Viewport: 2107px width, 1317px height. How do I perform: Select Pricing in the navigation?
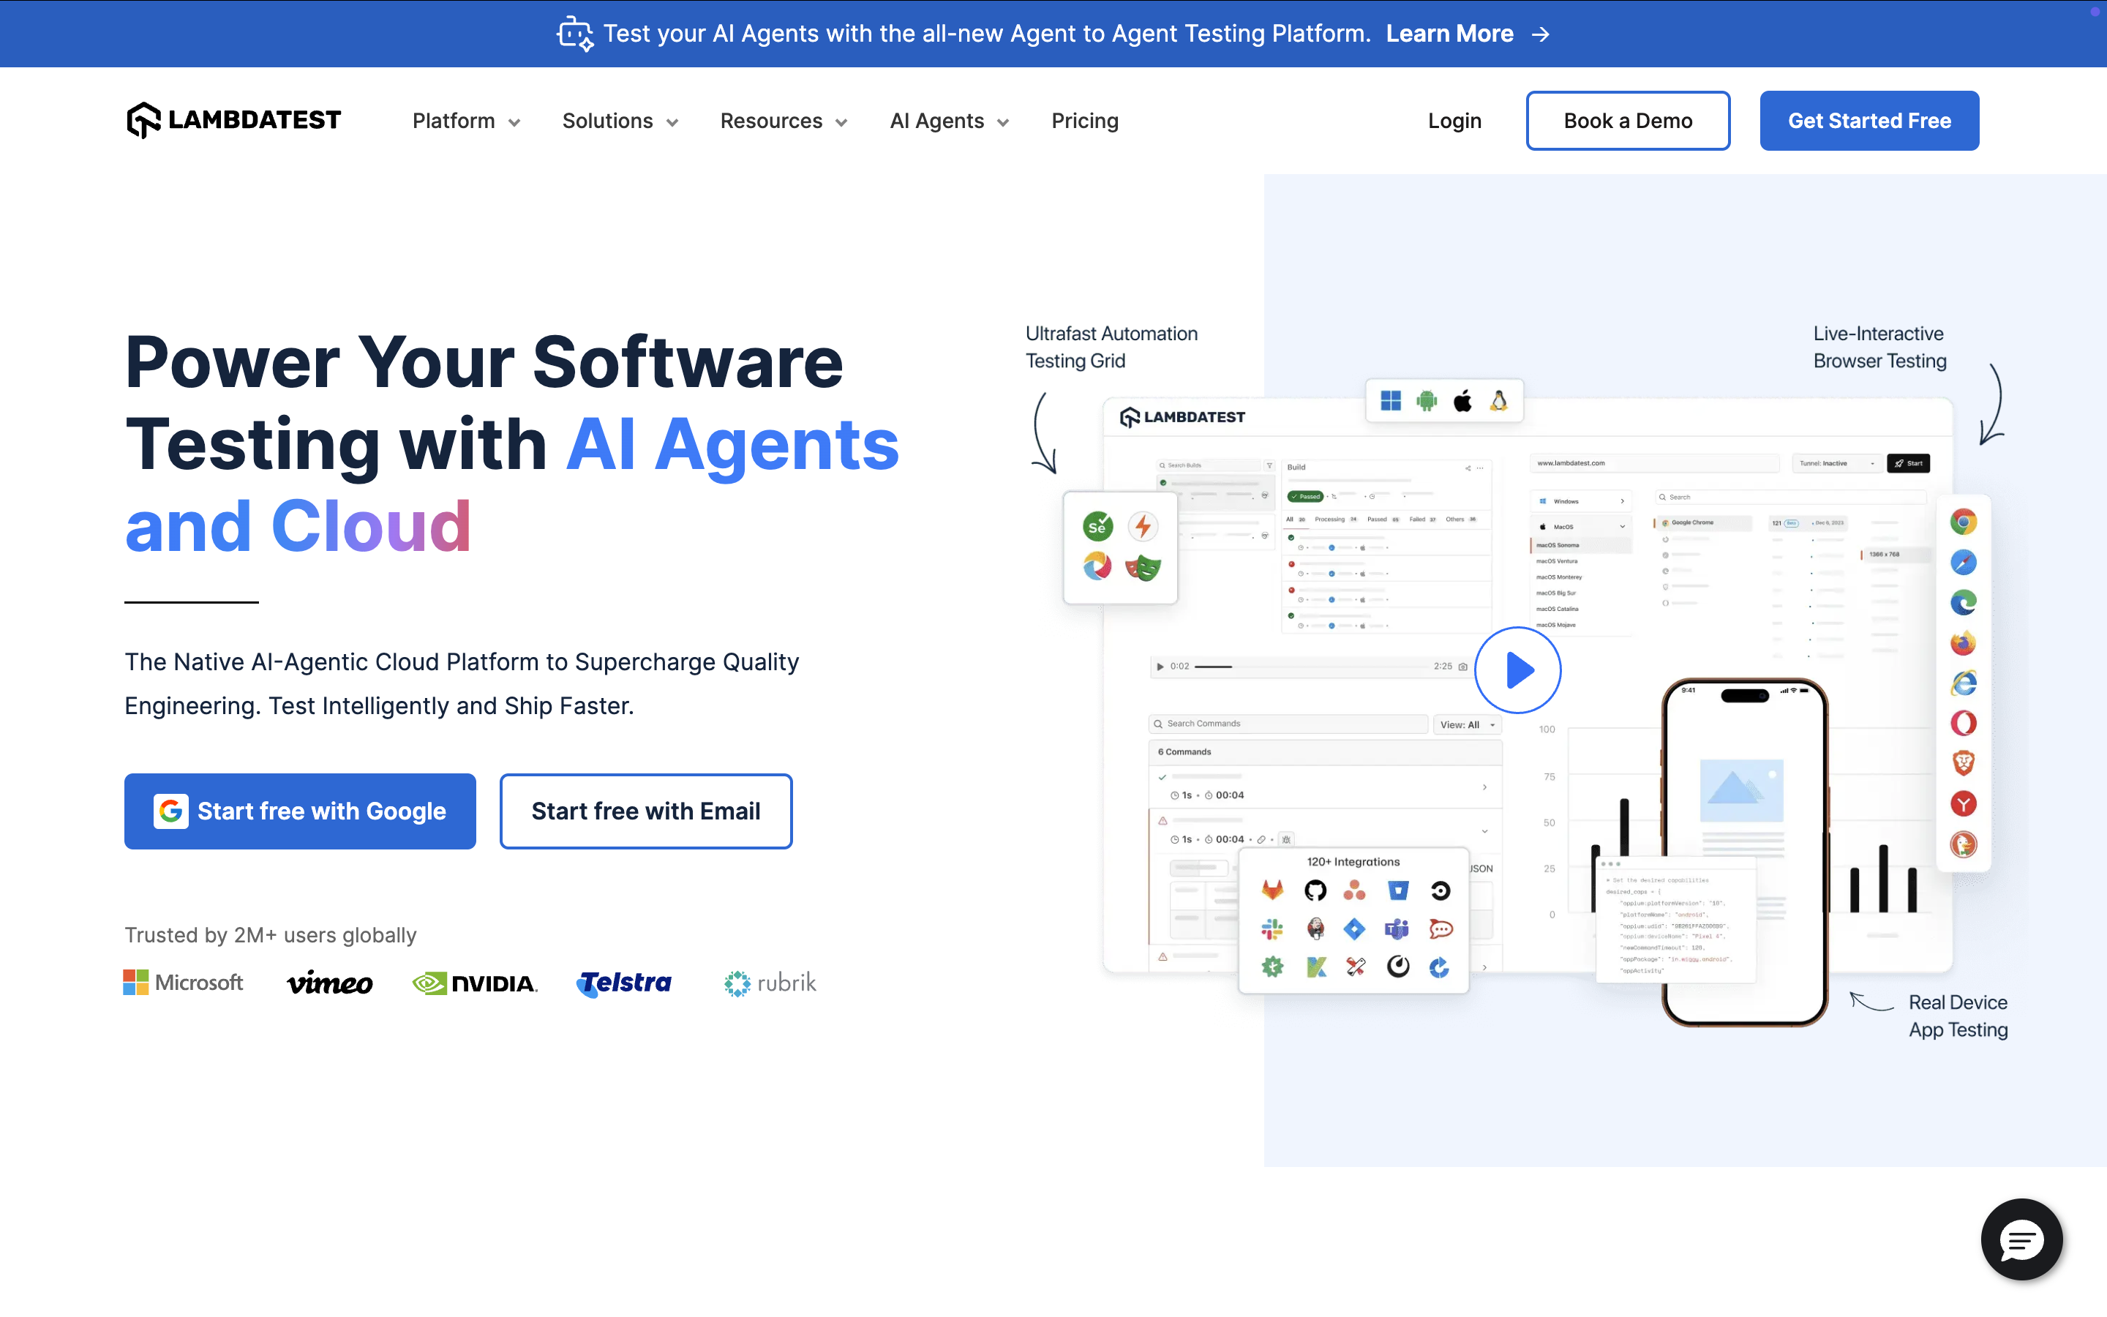(1085, 121)
